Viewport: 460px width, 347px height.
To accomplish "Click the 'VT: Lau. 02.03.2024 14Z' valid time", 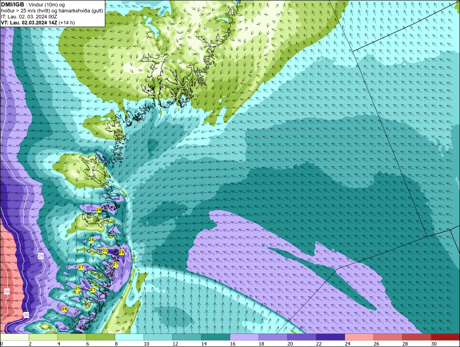I will (x=29, y=23).
